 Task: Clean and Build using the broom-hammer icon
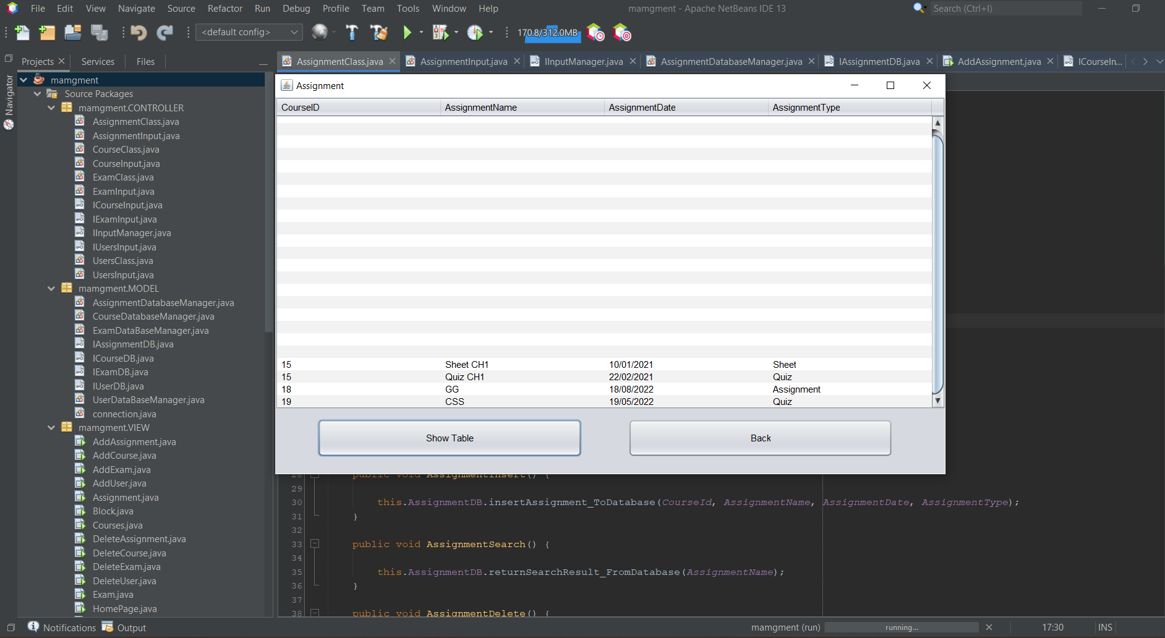[x=378, y=32]
